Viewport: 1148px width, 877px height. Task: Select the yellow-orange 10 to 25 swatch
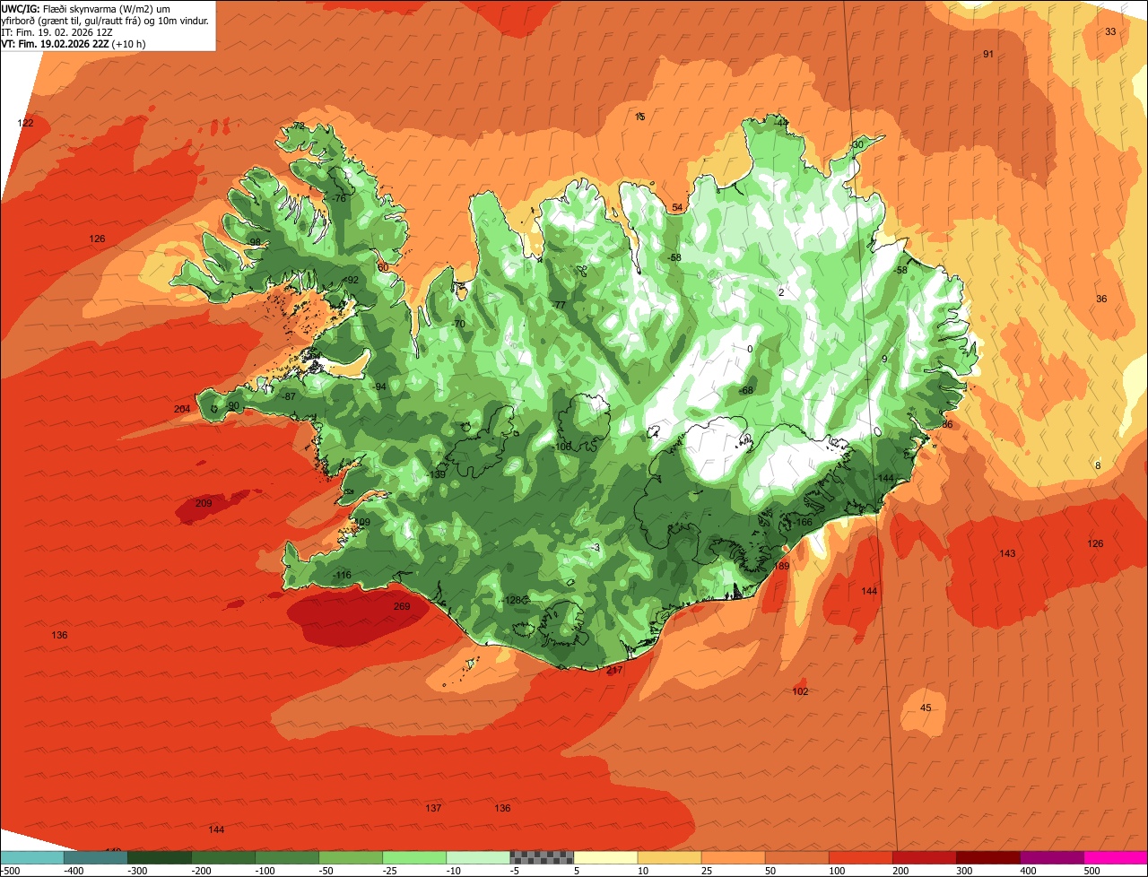669,857
